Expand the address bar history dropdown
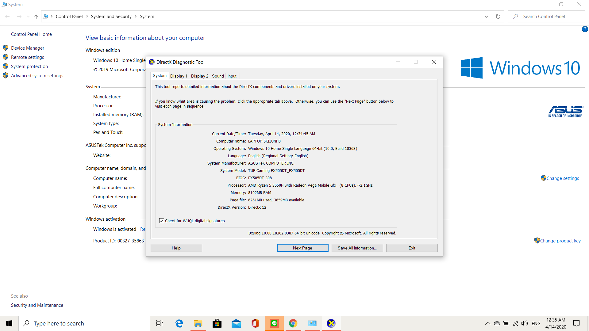589x331 pixels. [x=486, y=17]
